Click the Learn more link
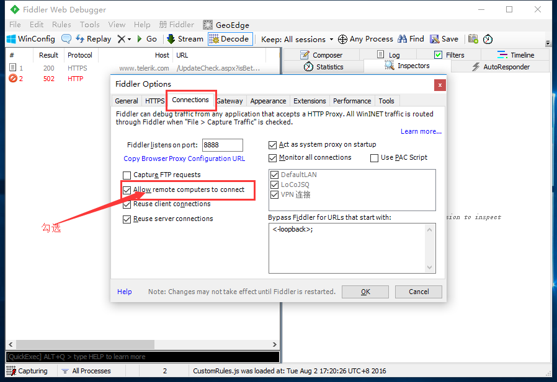This screenshot has width=557, height=382. [x=421, y=131]
